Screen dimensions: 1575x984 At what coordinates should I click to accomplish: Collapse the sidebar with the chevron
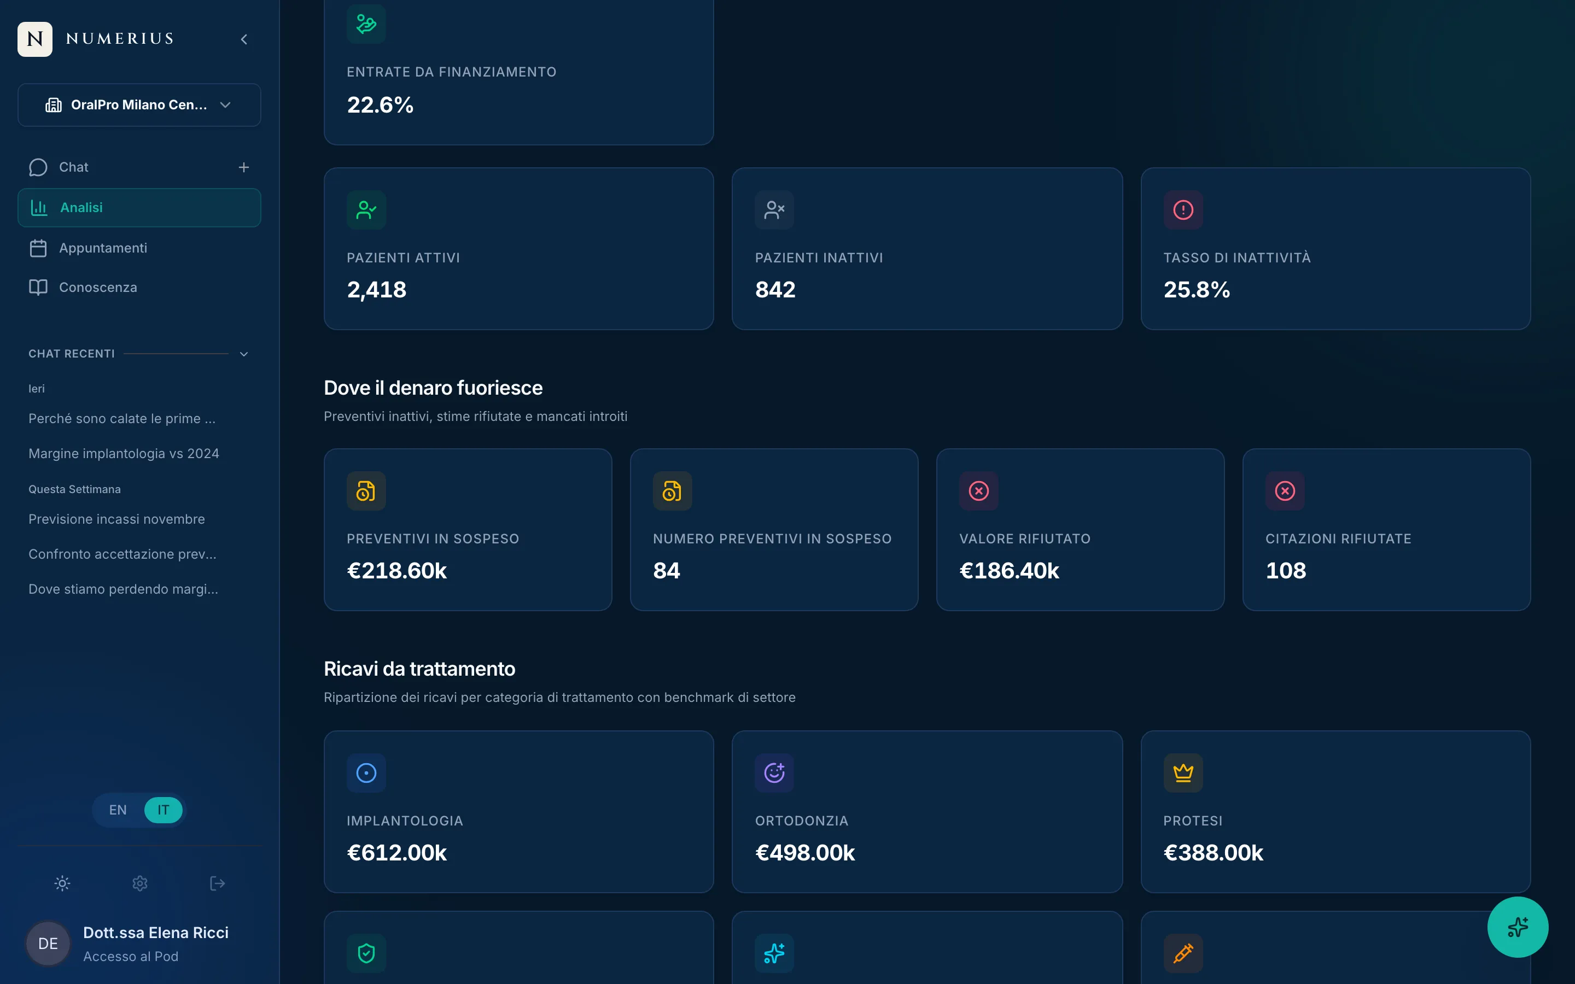point(244,39)
